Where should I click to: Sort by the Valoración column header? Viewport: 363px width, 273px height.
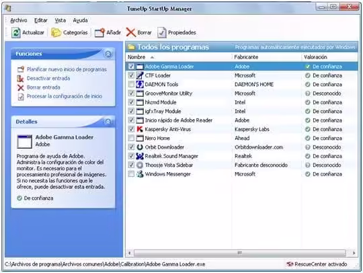pyautogui.click(x=329, y=57)
